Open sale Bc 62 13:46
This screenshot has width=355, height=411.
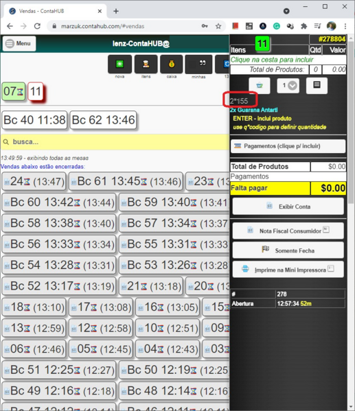[x=104, y=120]
